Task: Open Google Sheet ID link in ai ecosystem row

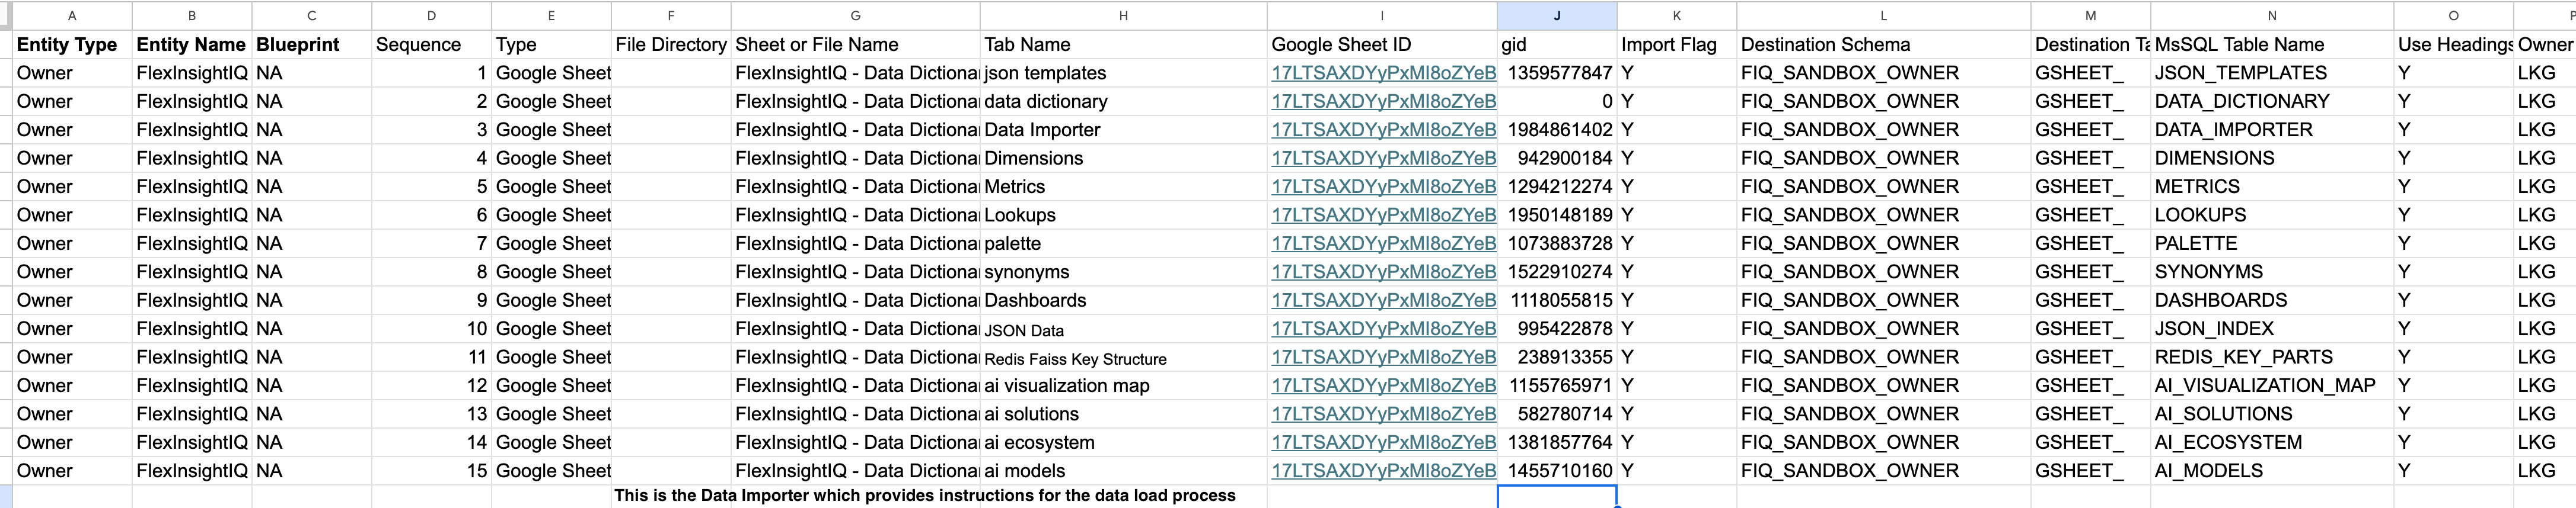Action: [1383, 442]
